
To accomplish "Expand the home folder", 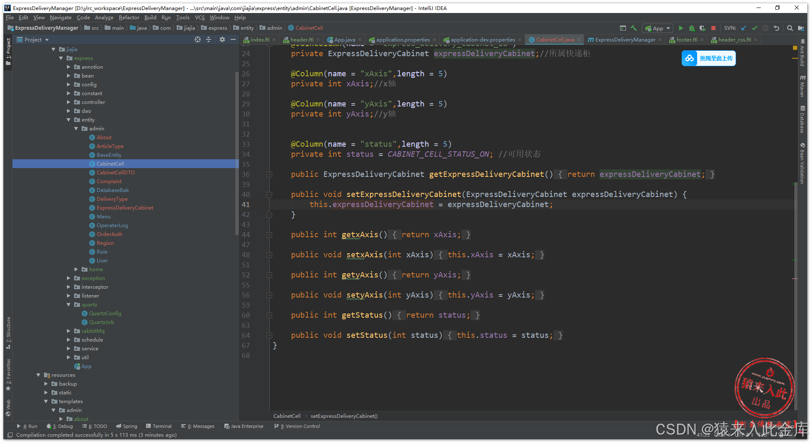I will coord(76,269).
